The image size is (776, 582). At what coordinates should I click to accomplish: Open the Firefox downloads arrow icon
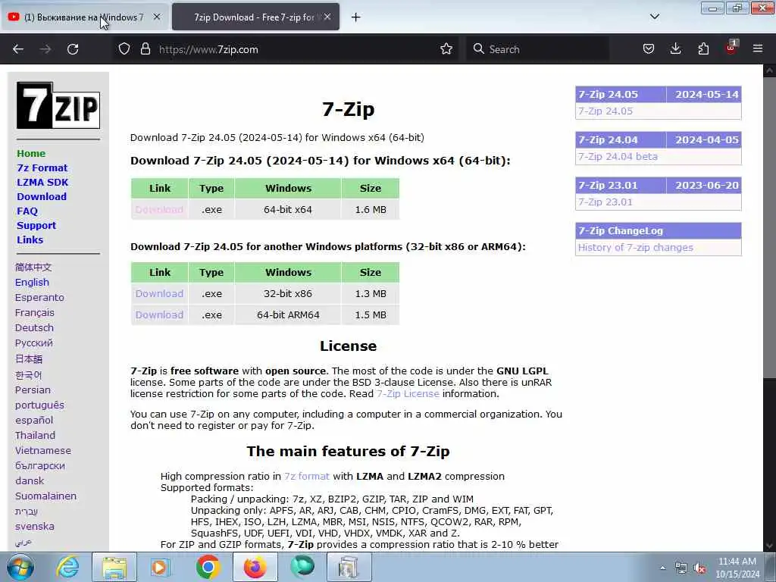pos(675,49)
